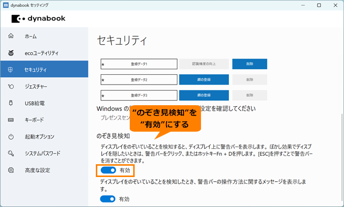The width and height of the screenshot is (344, 207).
Task: Click 顔の登録 button for 登録データ3
Action: click(x=204, y=95)
